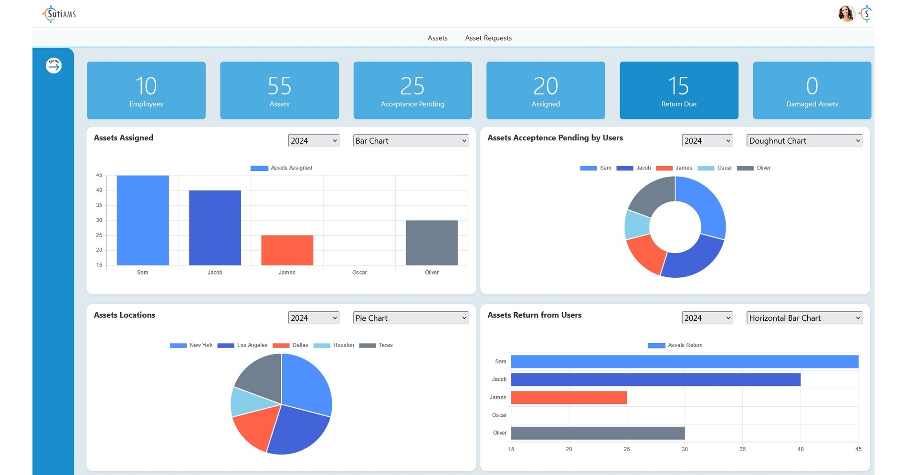907x475 pixels.
Task: Open the Assets tab
Action: click(437, 38)
